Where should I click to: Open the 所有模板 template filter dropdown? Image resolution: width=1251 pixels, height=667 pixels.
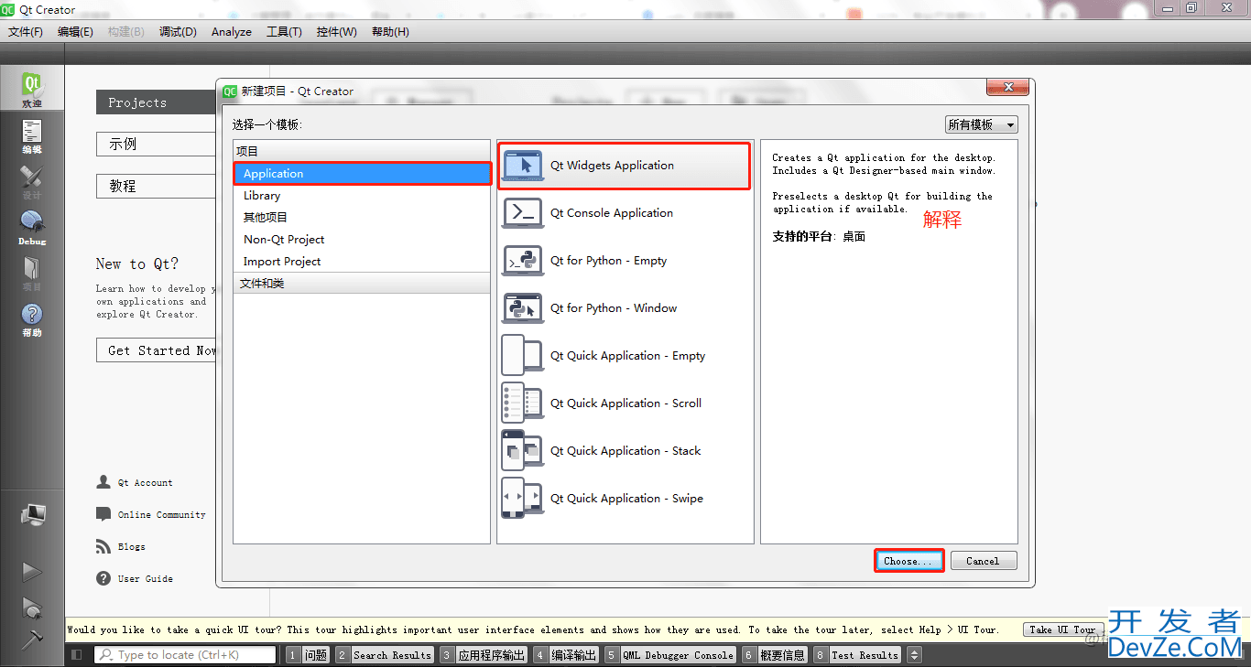coord(982,124)
